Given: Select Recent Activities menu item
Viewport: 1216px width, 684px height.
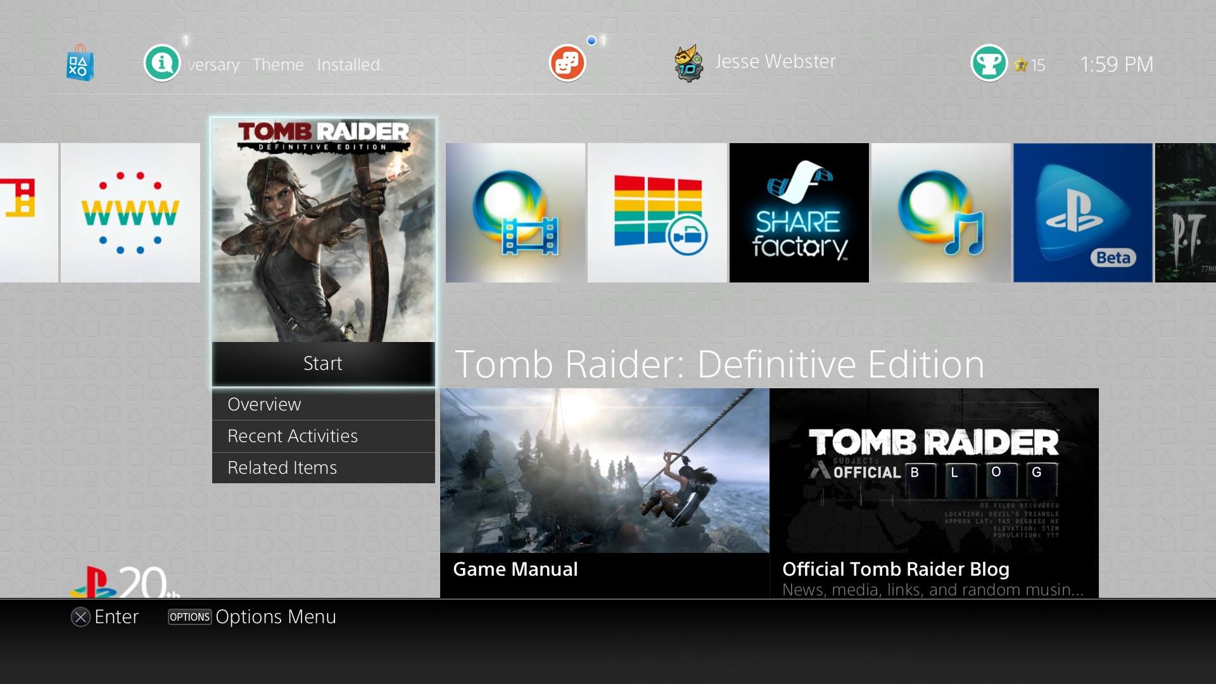Looking at the screenshot, I should pos(323,436).
